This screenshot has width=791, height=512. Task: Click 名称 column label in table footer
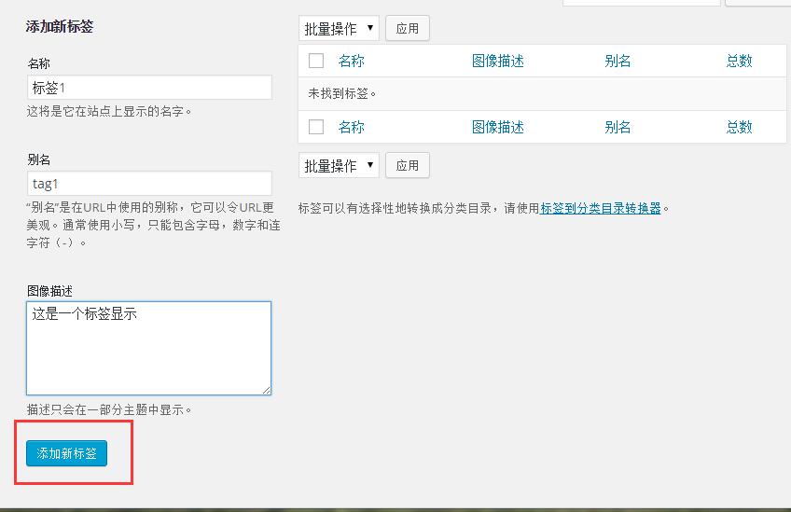[x=351, y=127]
